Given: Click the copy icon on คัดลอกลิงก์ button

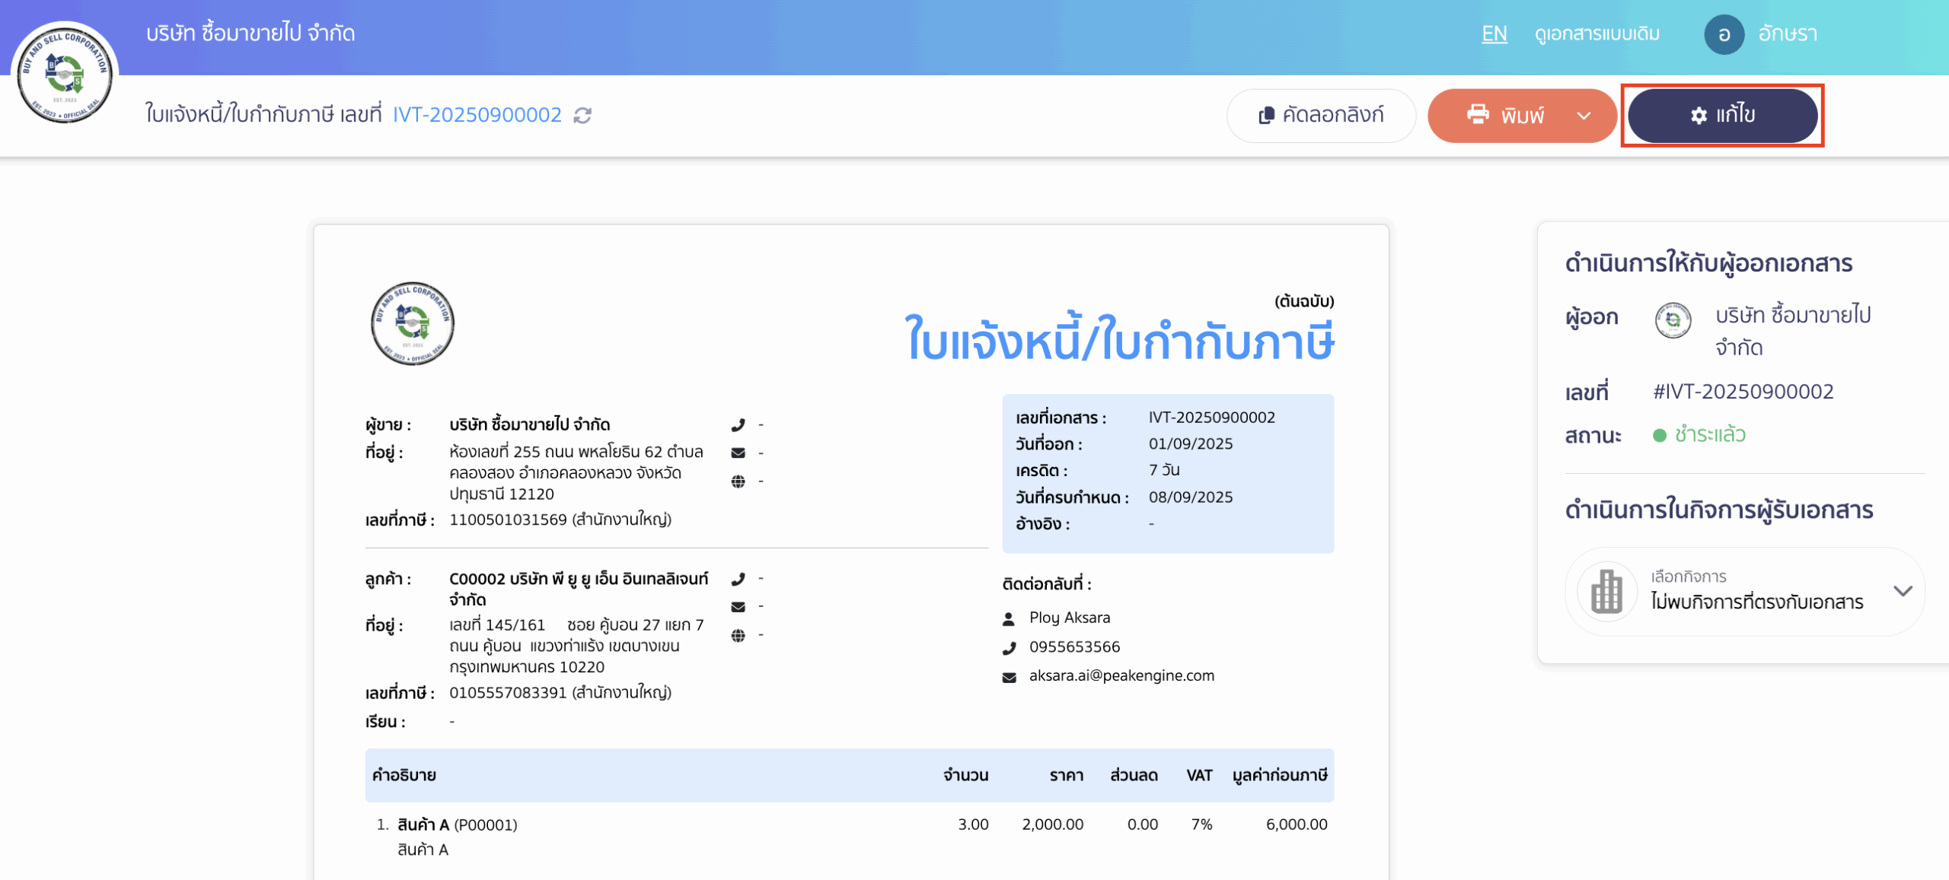Looking at the screenshot, I should pyautogui.click(x=1266, y=115).
